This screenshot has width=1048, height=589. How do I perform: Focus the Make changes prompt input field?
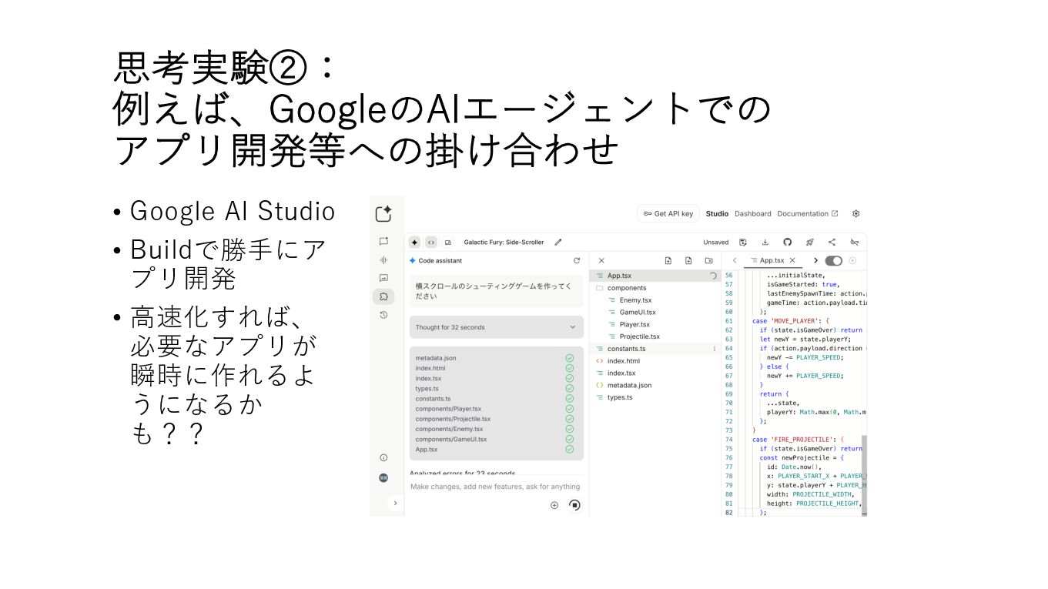(x=495, y=487)
